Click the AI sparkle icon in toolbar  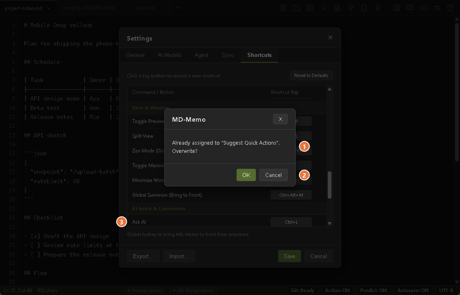click(351, 8)
